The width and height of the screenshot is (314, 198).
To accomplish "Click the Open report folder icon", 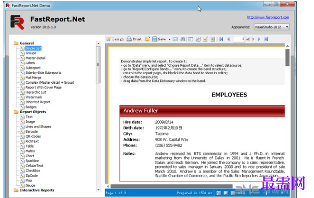I will point(147,39).
